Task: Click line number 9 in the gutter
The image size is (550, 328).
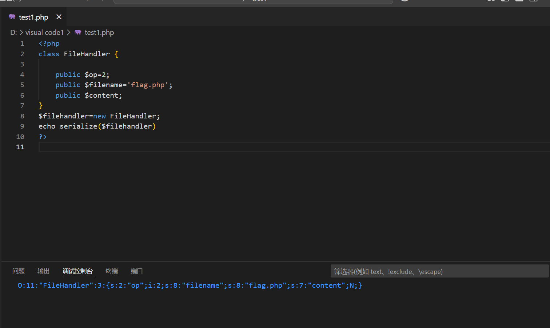Action: pyautogui.click(x=22, y=126)
